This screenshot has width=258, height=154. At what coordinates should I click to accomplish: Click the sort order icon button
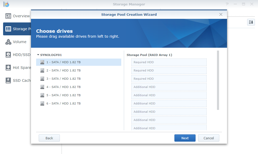[251, 22]
